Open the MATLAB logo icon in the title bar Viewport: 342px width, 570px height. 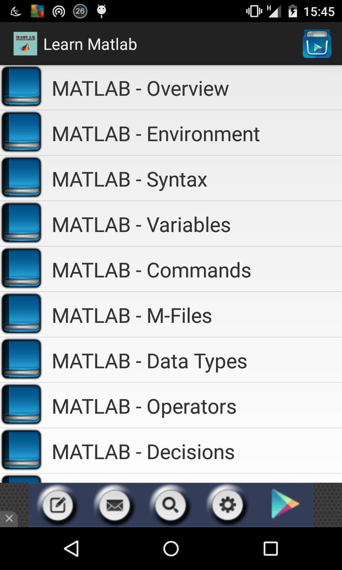pyautogui.click(x=24, y=44)
